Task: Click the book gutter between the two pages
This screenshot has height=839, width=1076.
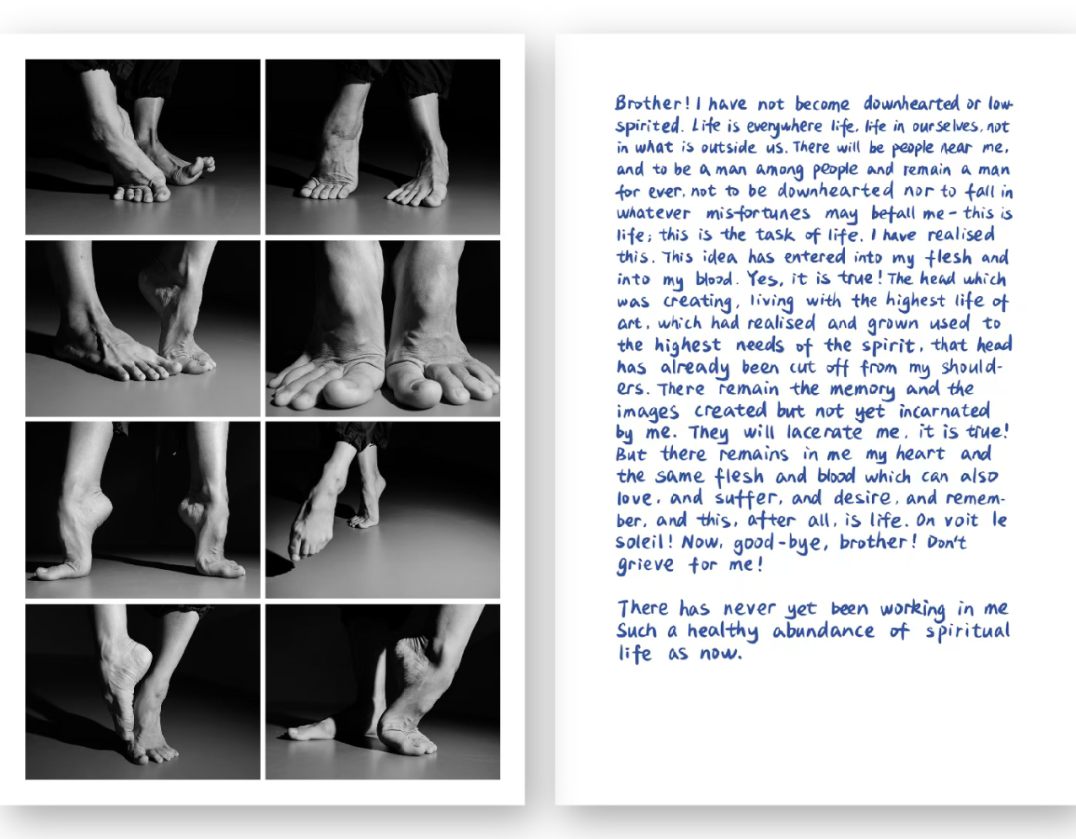Action: click(x=539, y=419)
